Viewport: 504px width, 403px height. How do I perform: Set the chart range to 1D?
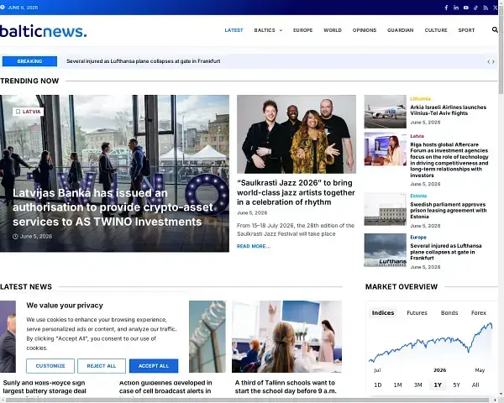point(378,385)
